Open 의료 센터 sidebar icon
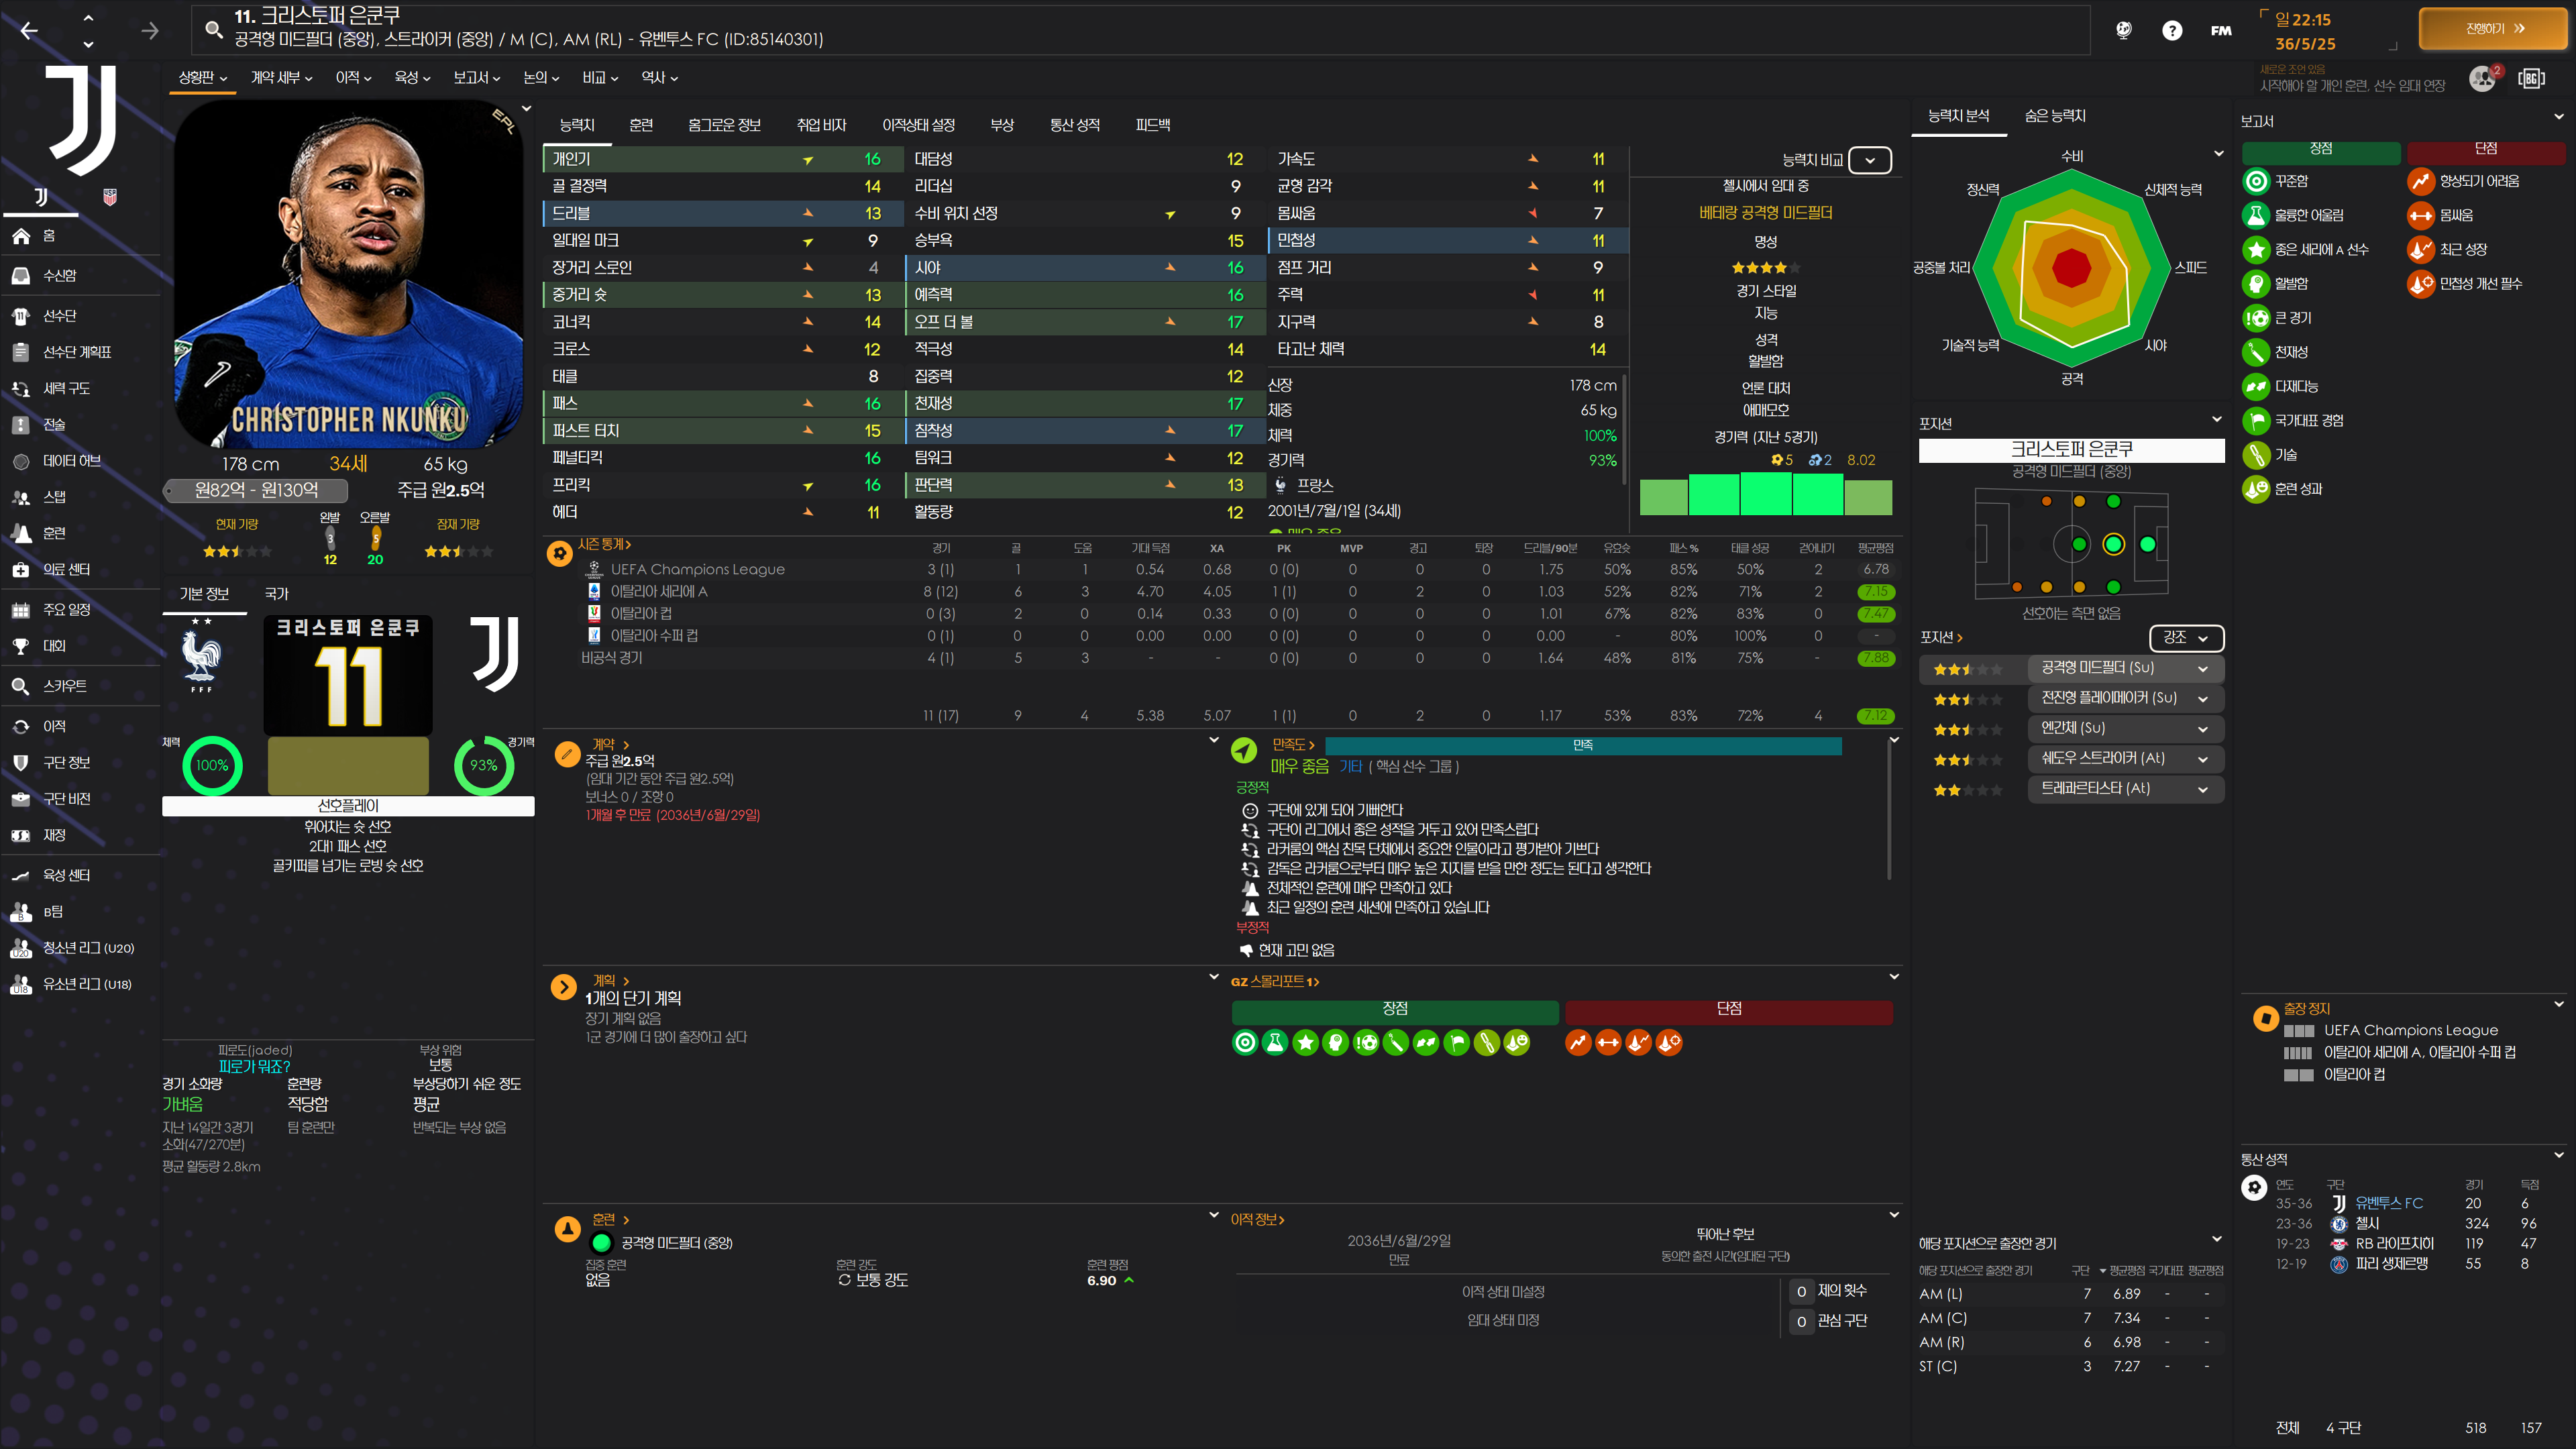The width and height of the screenshot is (2576, 1449). [x=21, y=570]
